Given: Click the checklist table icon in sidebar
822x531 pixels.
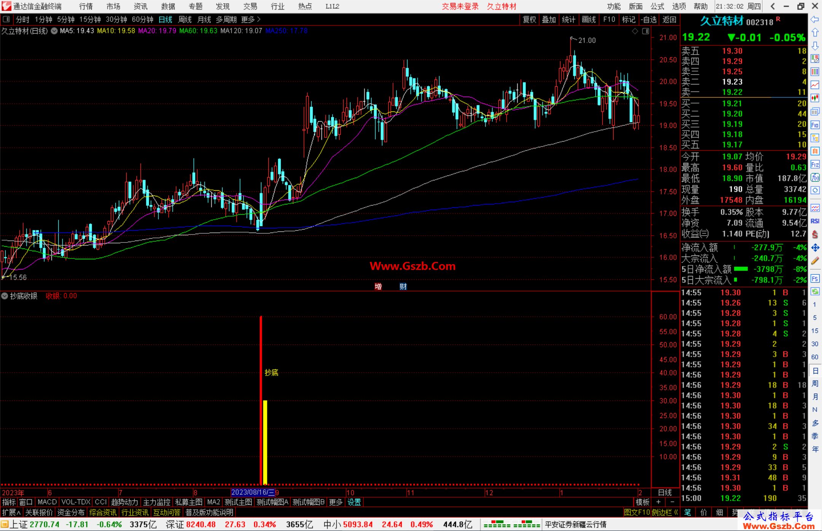Looking at the screenshot, I should pyautogui.click(x=815, y=59).
